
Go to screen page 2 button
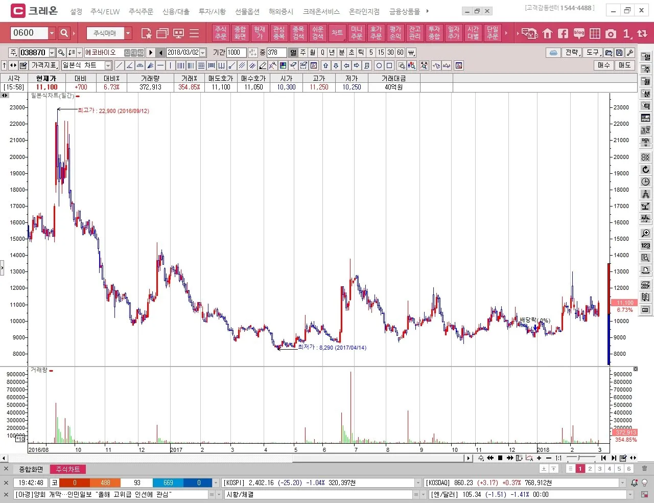click(x=590, y=469)
